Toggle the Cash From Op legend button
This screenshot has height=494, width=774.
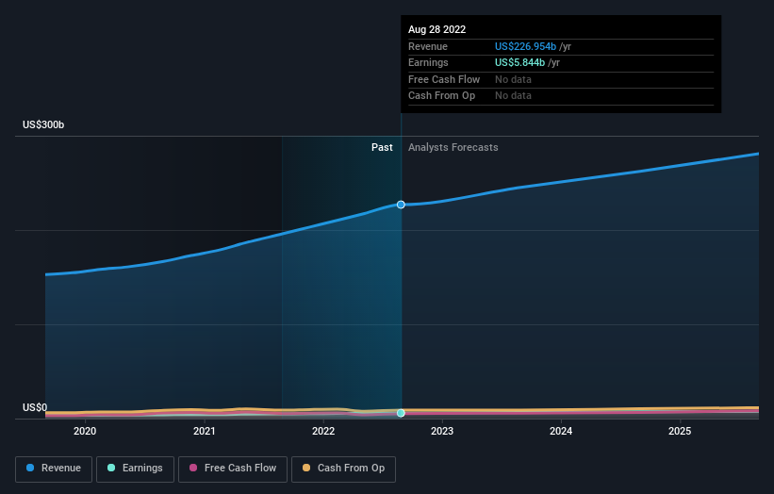tap(343, 469)
